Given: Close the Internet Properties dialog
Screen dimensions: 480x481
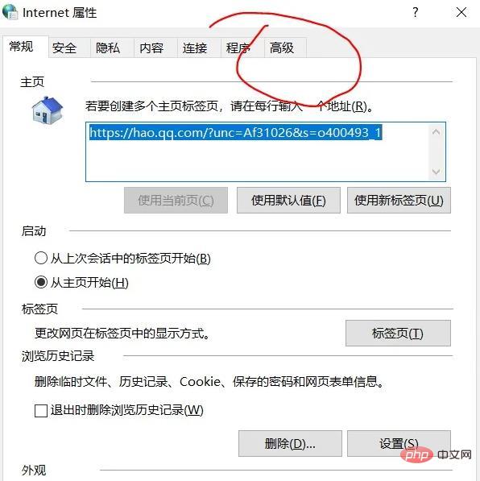Looking at the screenshot, I should [x=461, y=12].
